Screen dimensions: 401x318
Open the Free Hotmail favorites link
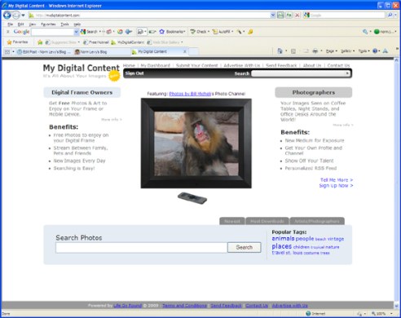click(96, 42)
